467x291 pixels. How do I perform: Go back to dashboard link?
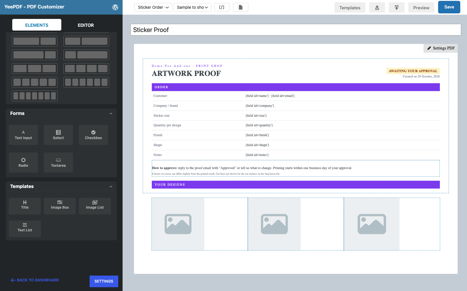[35, 280]
